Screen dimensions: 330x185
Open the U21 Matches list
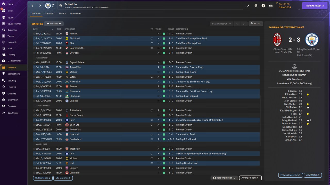point(43,178)
